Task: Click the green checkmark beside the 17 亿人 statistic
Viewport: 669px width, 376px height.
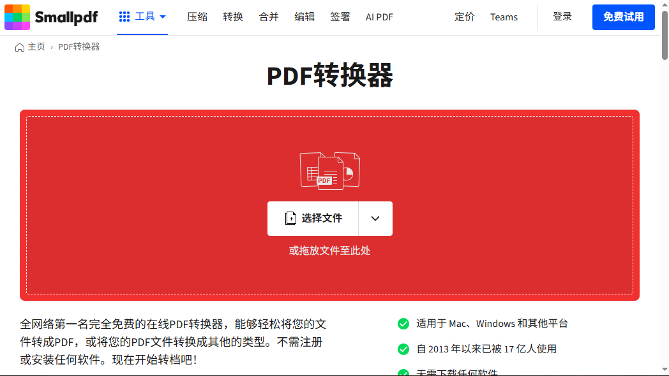Action: [403, 349]
